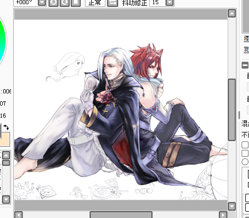The image size is (249, 218).
Task: Rotate the canvas view clockwise
Action: pyautogui.click(x=64, y=3)
